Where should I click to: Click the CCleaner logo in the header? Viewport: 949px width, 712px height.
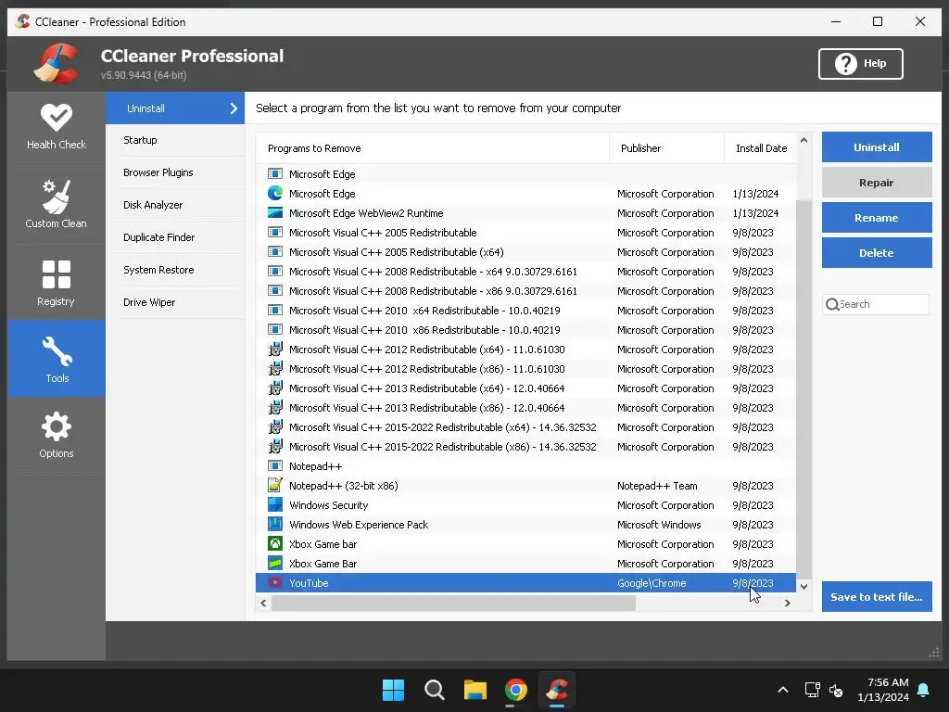pyautogui.click(x=57, y=63)
